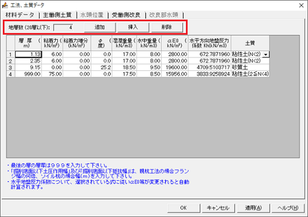308x217 pixels.
Task: Click row header 4
Action: (11, 74)
